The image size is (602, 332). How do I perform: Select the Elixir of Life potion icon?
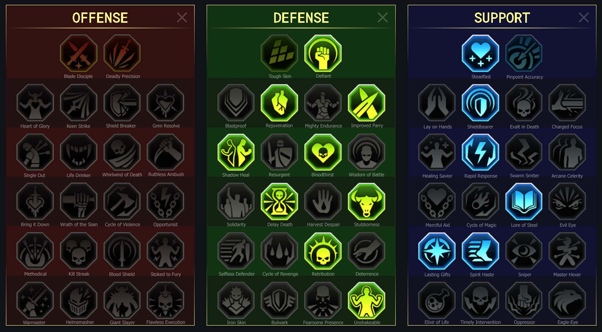437,300
